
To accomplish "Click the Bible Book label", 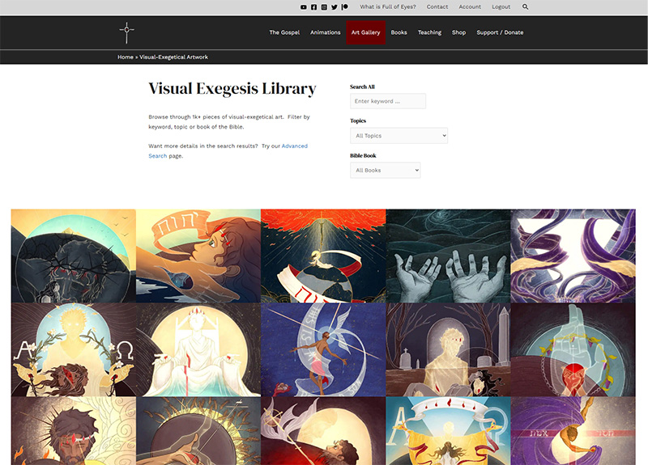I will pyautogui.click(x=363, y=155).
